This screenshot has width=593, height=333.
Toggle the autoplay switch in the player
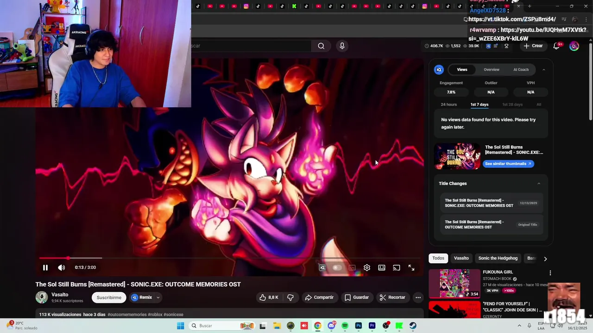pyautogui.click(x=337, y=267)
